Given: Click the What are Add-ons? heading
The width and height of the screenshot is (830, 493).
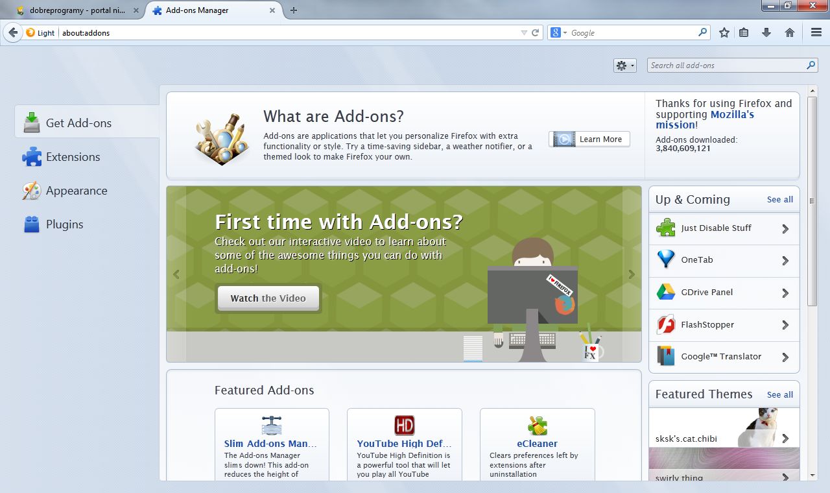Looking at the screenshot, I should (333, 116).
